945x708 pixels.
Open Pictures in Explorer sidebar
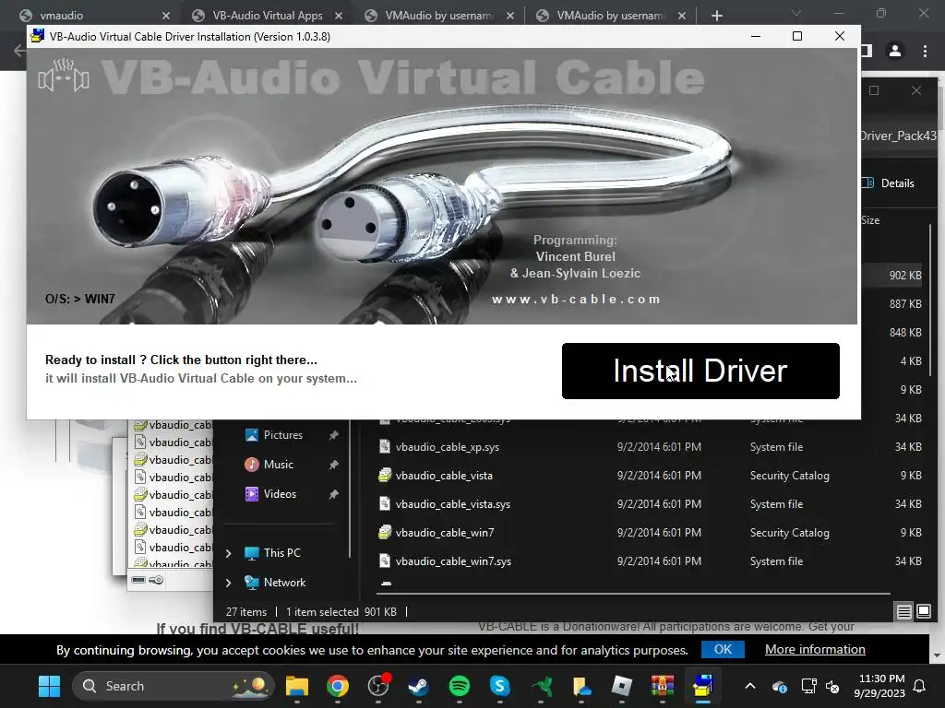click(x=282, y=435)
